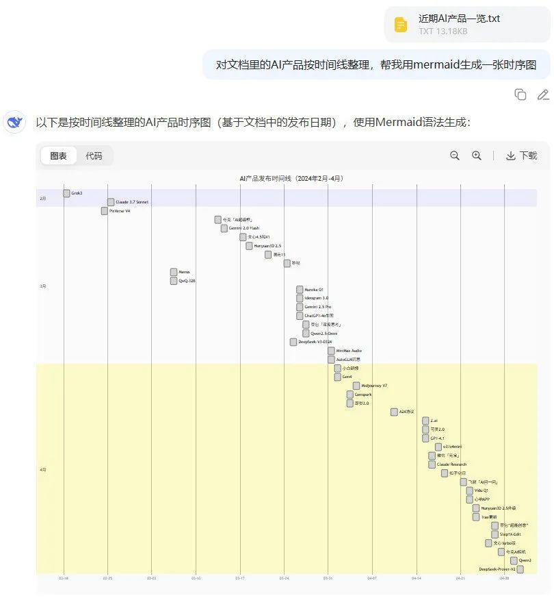
Task: Zoom out of the Mermaid chart
Action: click(x=455, y=155)
